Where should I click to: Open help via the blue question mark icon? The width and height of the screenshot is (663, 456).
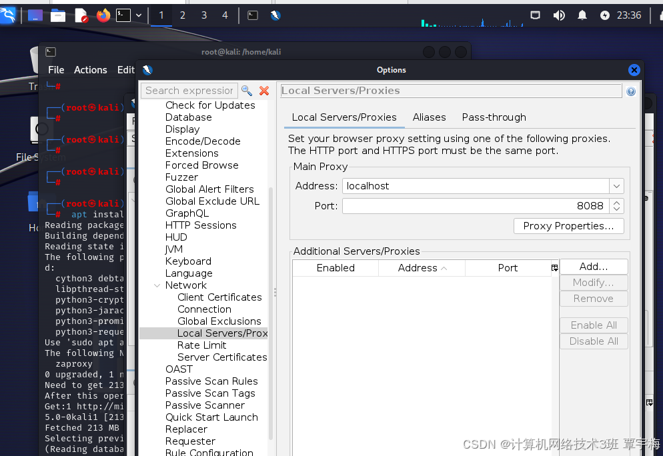631,91
